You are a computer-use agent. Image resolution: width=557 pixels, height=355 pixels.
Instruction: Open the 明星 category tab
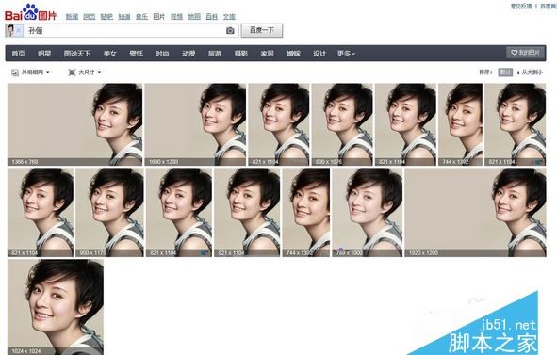coord(44,54)
